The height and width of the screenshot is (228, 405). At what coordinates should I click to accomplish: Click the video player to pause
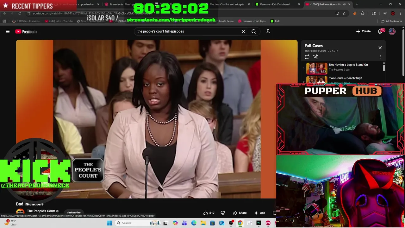pyautogui.click(x=157, y=119)
